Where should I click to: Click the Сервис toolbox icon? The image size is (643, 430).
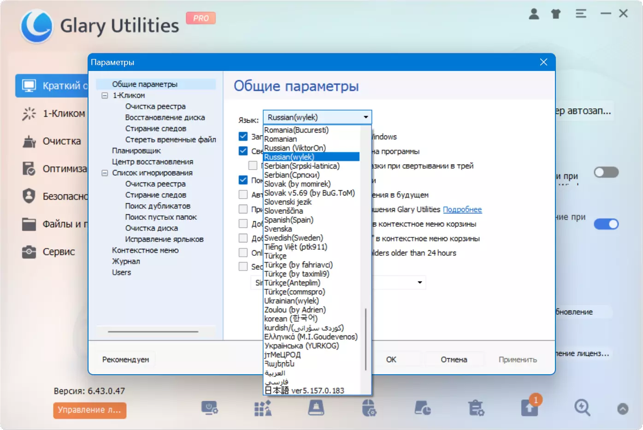tap(29, 252)
